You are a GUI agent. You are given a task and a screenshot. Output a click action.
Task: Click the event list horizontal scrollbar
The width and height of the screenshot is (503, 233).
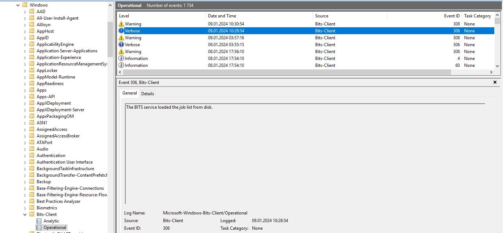(x=288, y=72)
